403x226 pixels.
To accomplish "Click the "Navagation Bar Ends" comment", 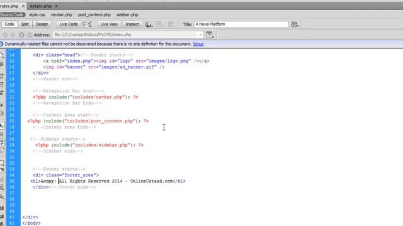I will 67,103.
